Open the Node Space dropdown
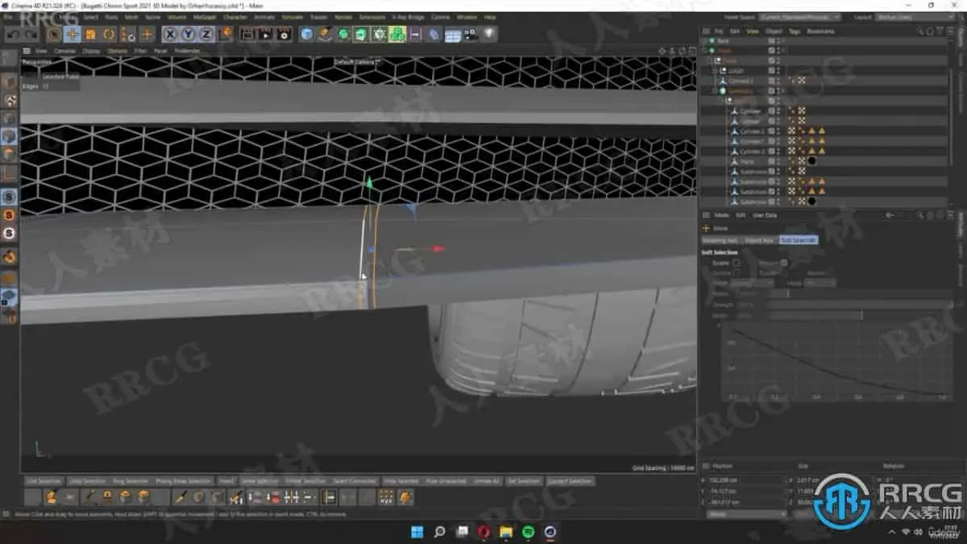Viewport: 967px width, 544px height. (x=799, y=17)
